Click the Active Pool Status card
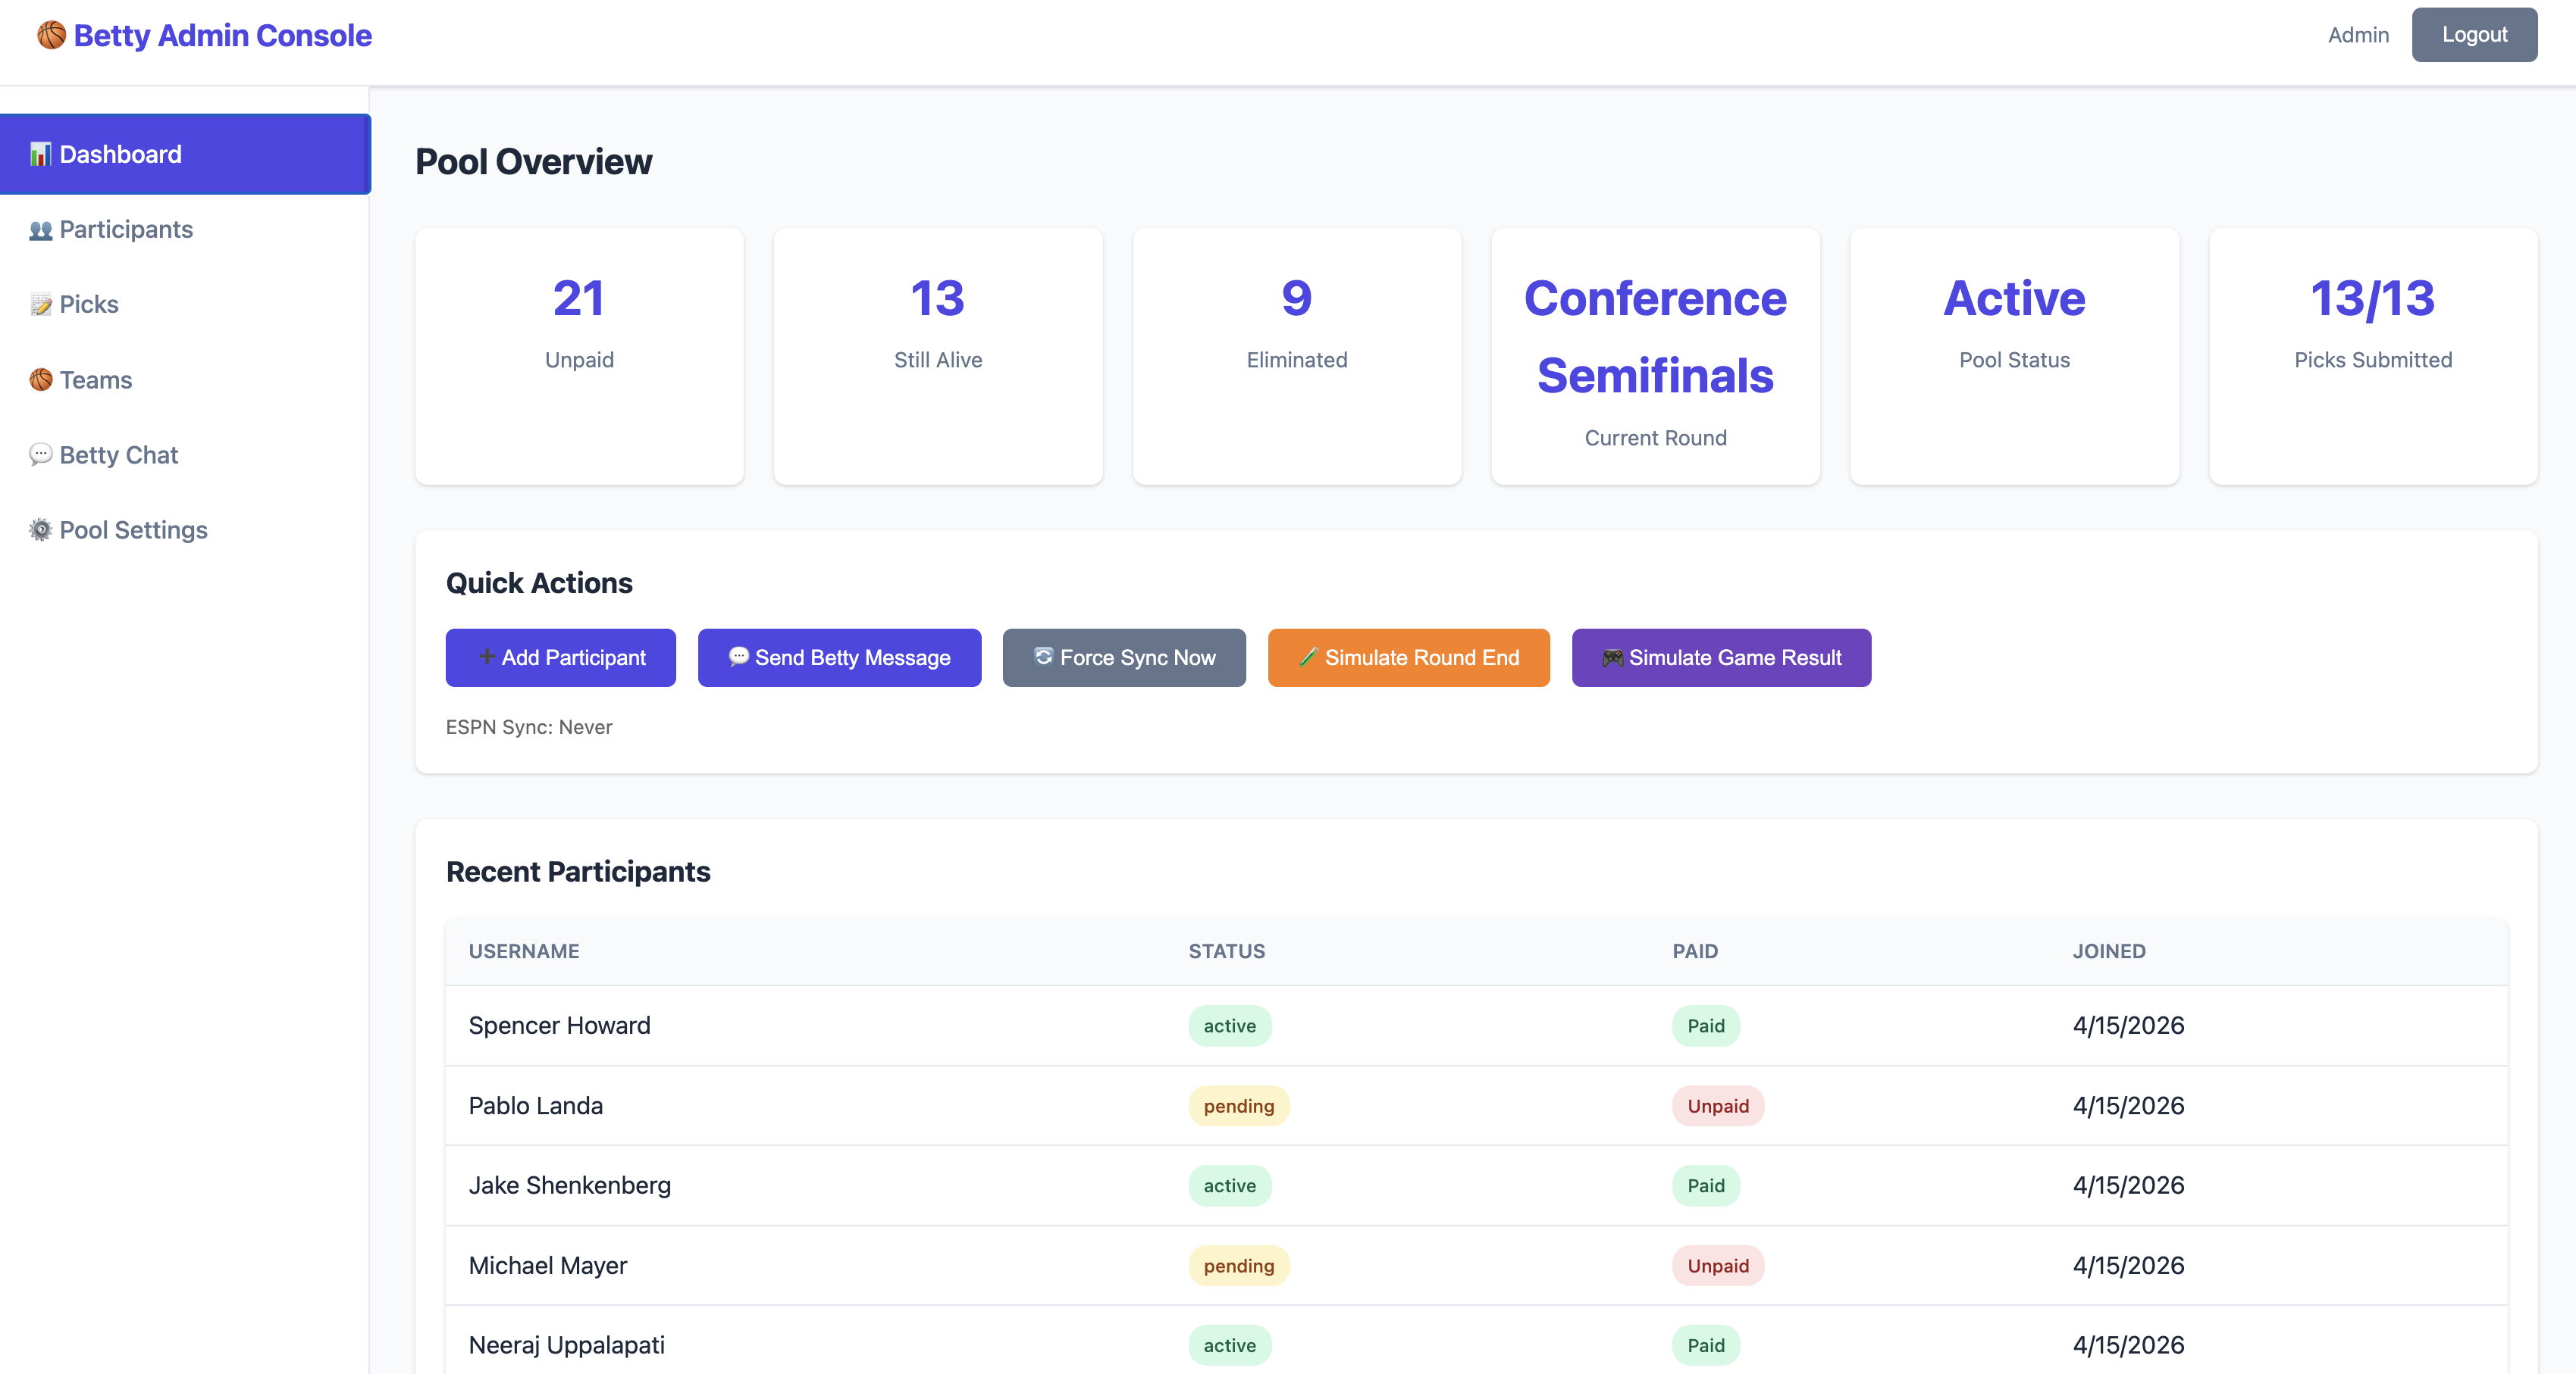The image size is (2576, 1374). pos(2015,357)
